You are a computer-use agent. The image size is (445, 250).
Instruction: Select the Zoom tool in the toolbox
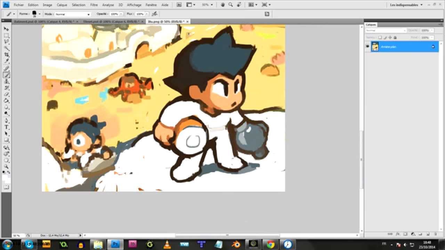[x=6, y=167]
